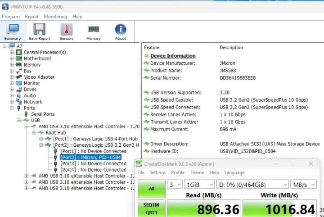Open CrystalDiskMark Profile menu

(x=178, y=172)
